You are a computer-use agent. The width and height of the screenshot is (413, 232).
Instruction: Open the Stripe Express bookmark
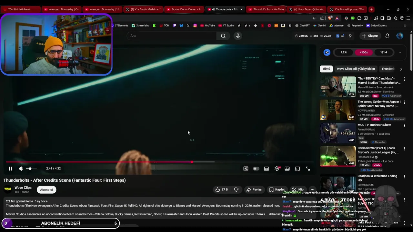[376, 25]
